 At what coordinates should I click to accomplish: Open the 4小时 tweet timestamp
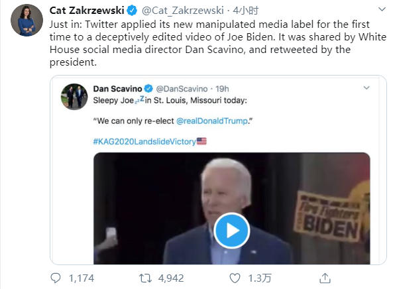click(x=245, y=11)
